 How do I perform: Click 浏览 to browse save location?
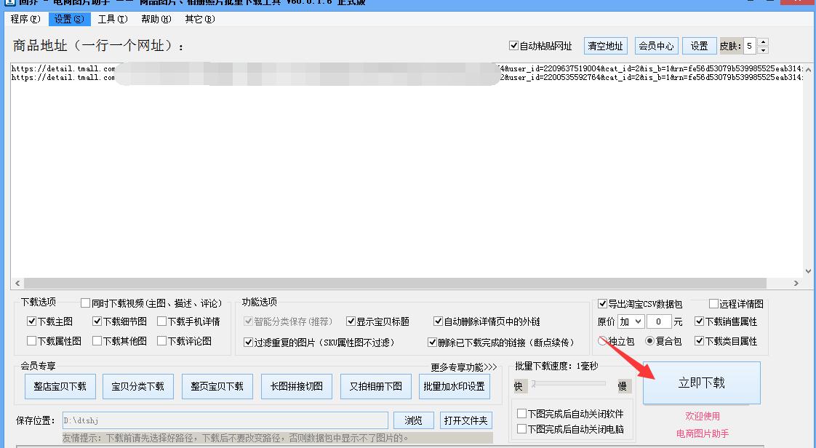click(413, 420)
